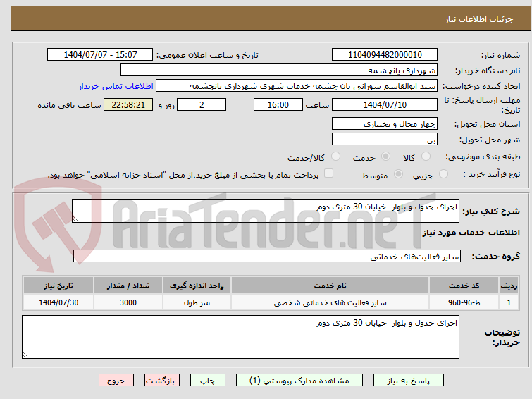Screen dimensions: 532x399
Task: Click the اطلاعات خدمات مورد نیاز heading
Action: (471, 233)
